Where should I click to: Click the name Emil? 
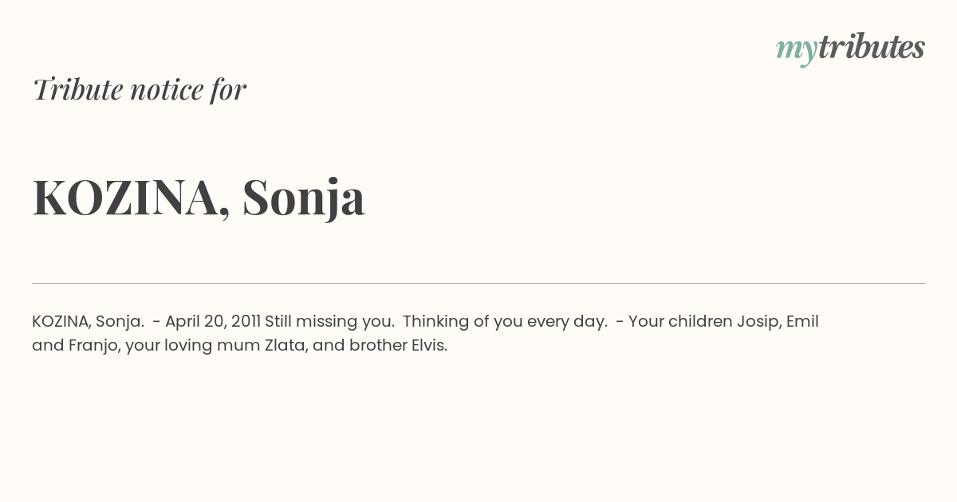802,322
